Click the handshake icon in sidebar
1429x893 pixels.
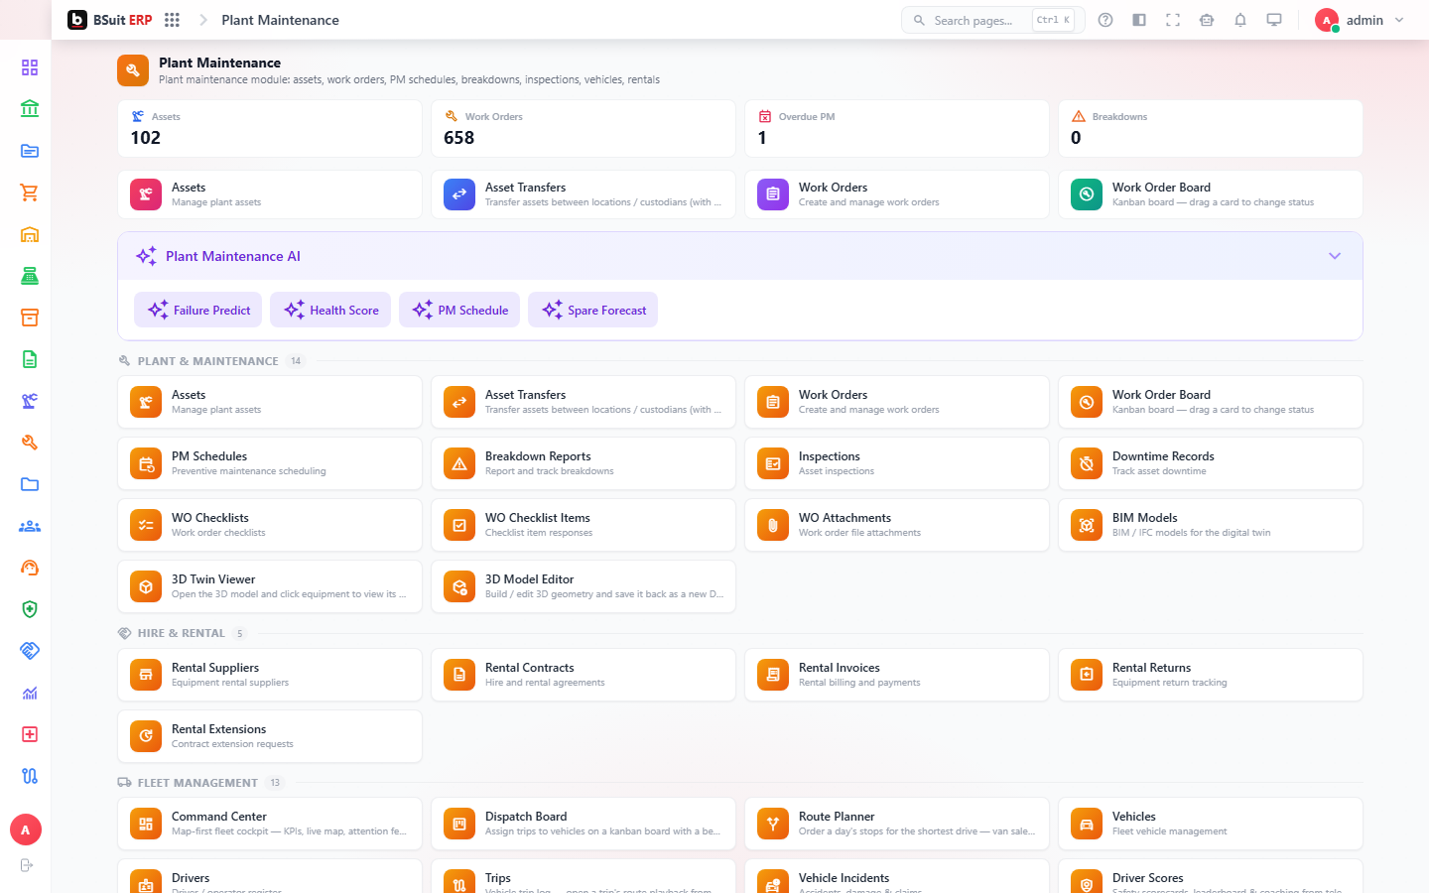click(30, 651)
